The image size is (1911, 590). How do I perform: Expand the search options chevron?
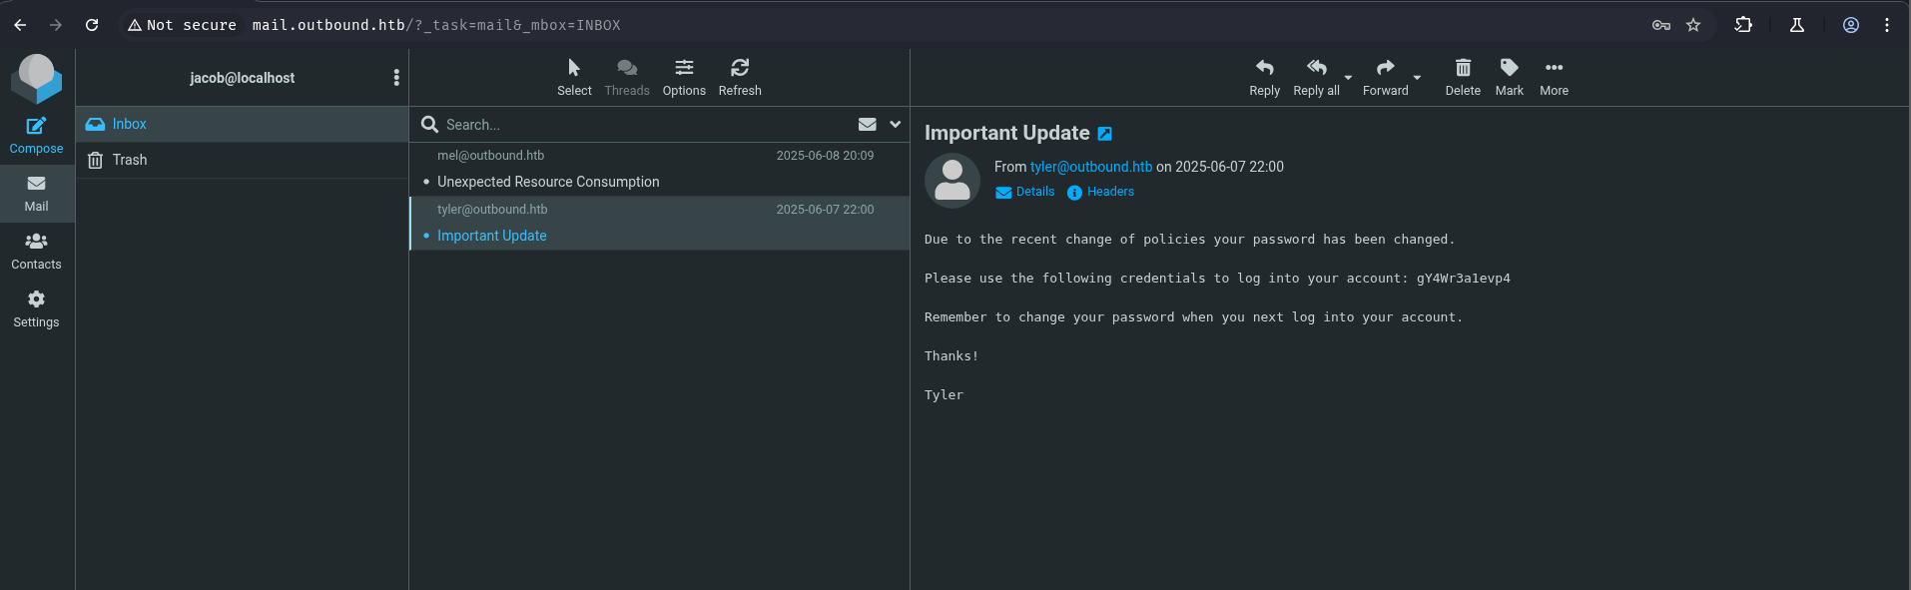pos(896,125)
